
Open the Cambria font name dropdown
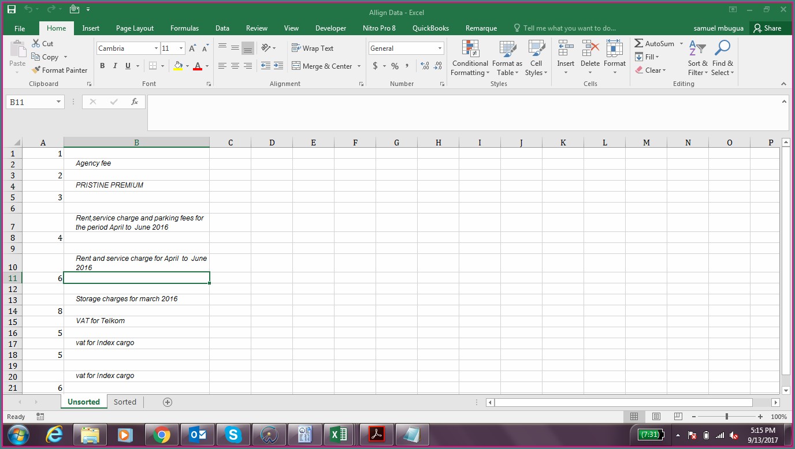156,48
